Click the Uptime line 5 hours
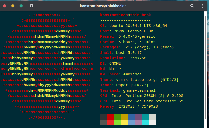 (128, 42)
